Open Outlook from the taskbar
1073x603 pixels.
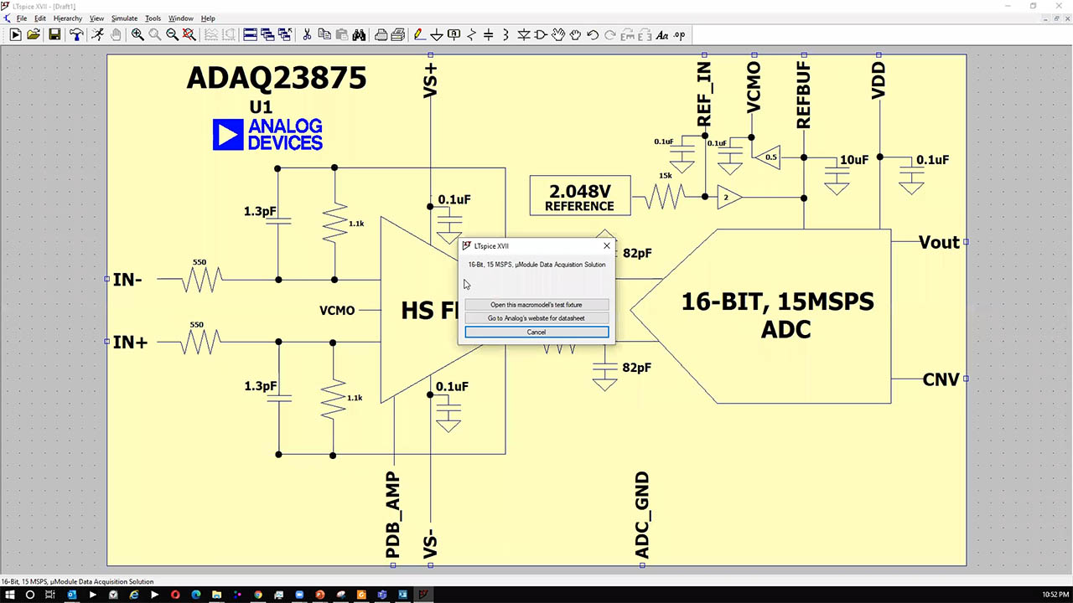[x=71, y=595]
